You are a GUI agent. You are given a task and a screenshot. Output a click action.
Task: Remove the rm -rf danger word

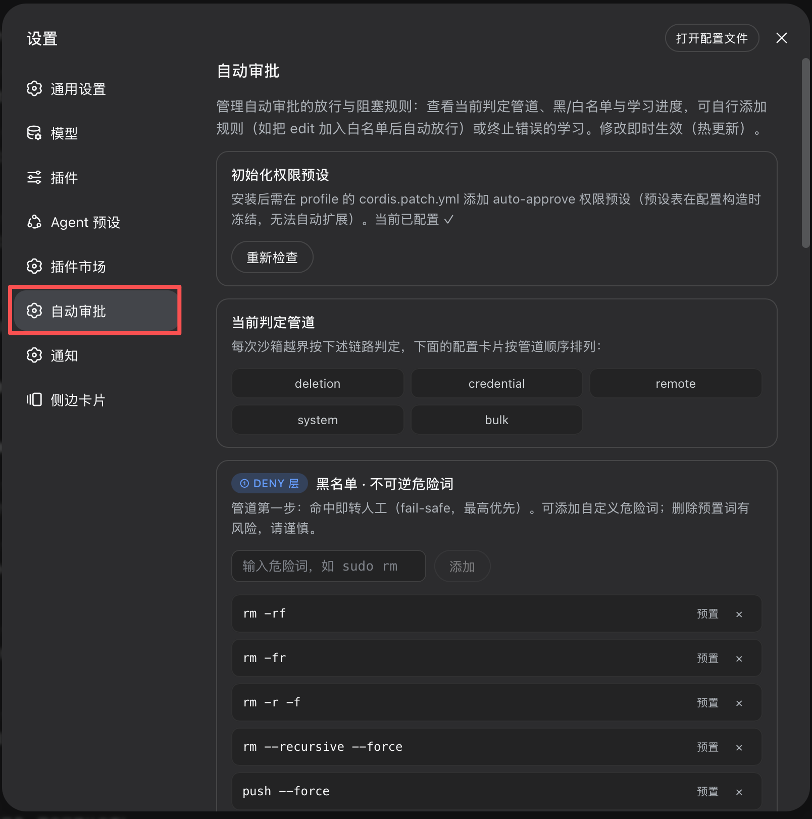tap(739, 614)
